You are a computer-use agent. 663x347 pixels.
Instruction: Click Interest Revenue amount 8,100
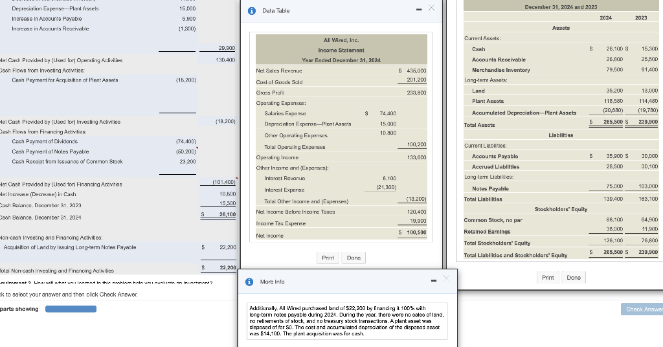(389, 179)
